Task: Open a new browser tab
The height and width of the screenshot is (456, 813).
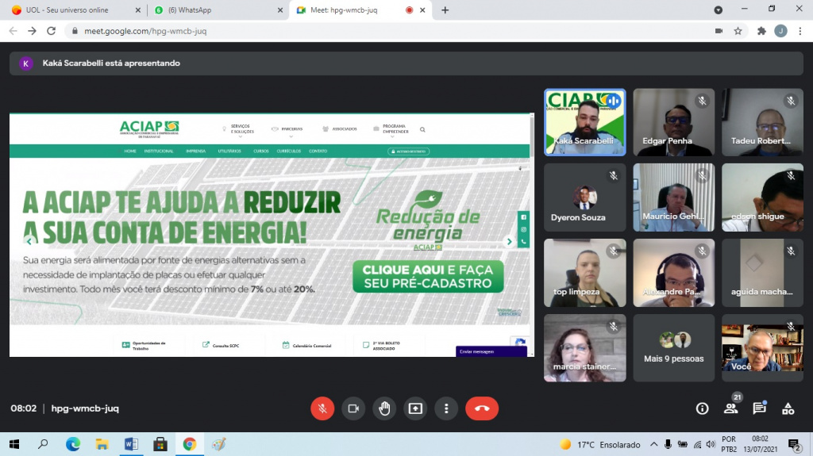Action: click(445, 10)
